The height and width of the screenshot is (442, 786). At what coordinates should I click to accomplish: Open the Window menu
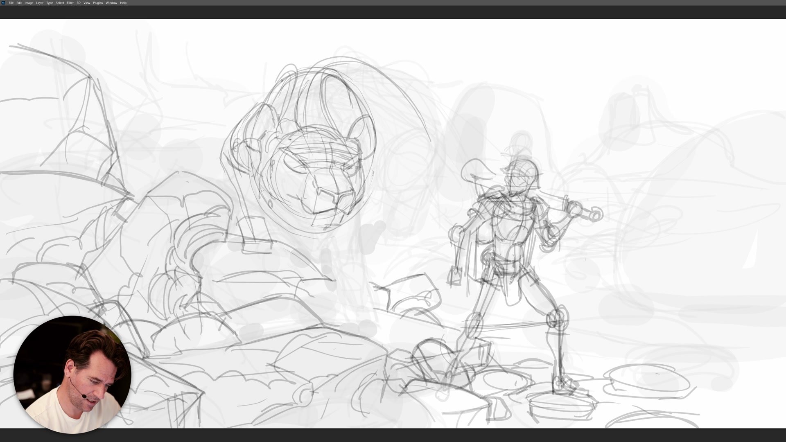111,3
